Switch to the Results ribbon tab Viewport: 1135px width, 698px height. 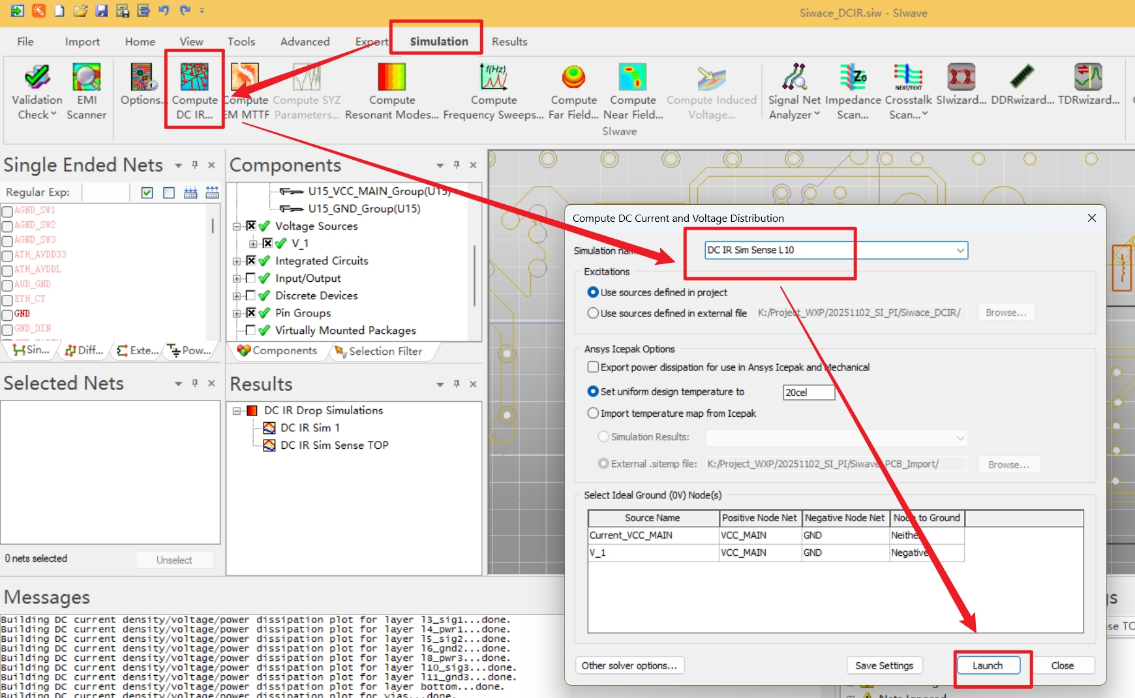509,42
